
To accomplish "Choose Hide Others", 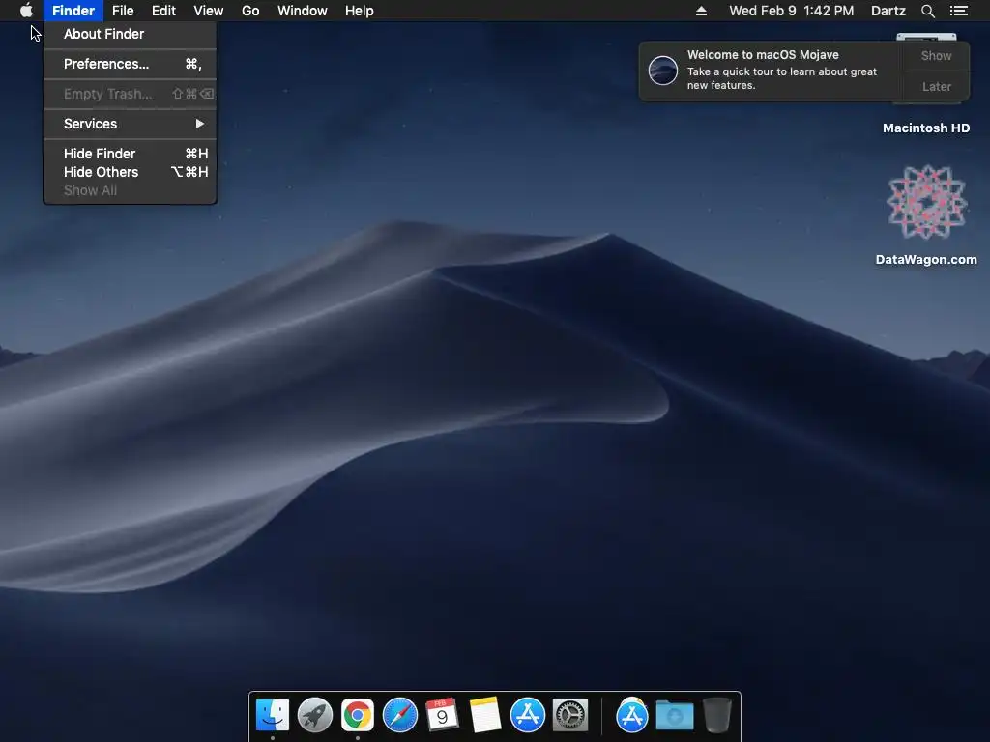I will [x=131, y=172].
